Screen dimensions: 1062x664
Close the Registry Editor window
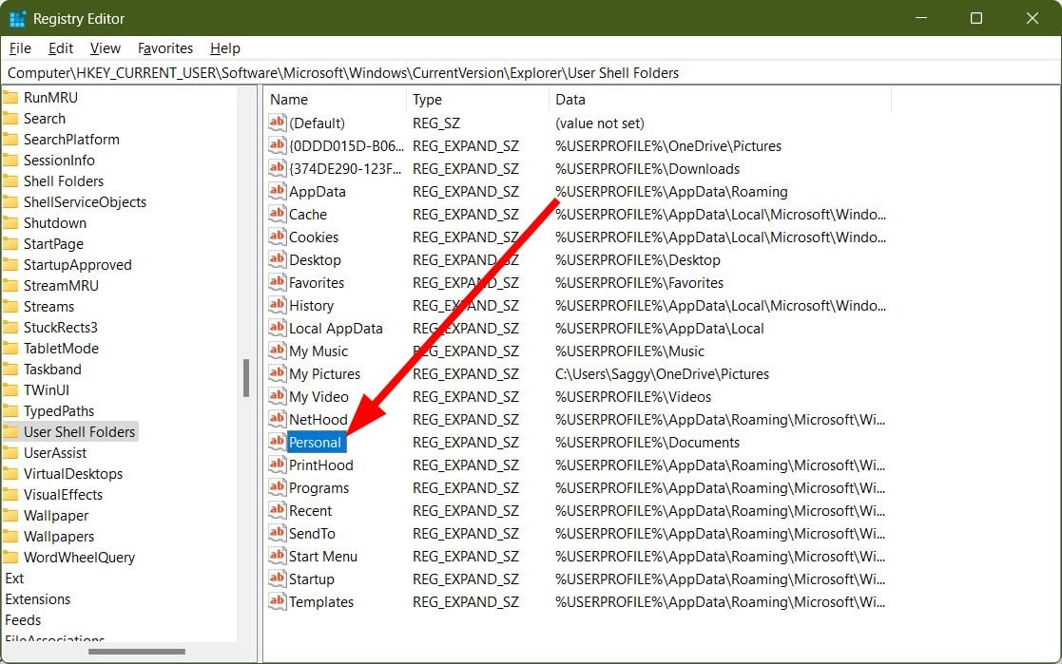point(1033,18)
